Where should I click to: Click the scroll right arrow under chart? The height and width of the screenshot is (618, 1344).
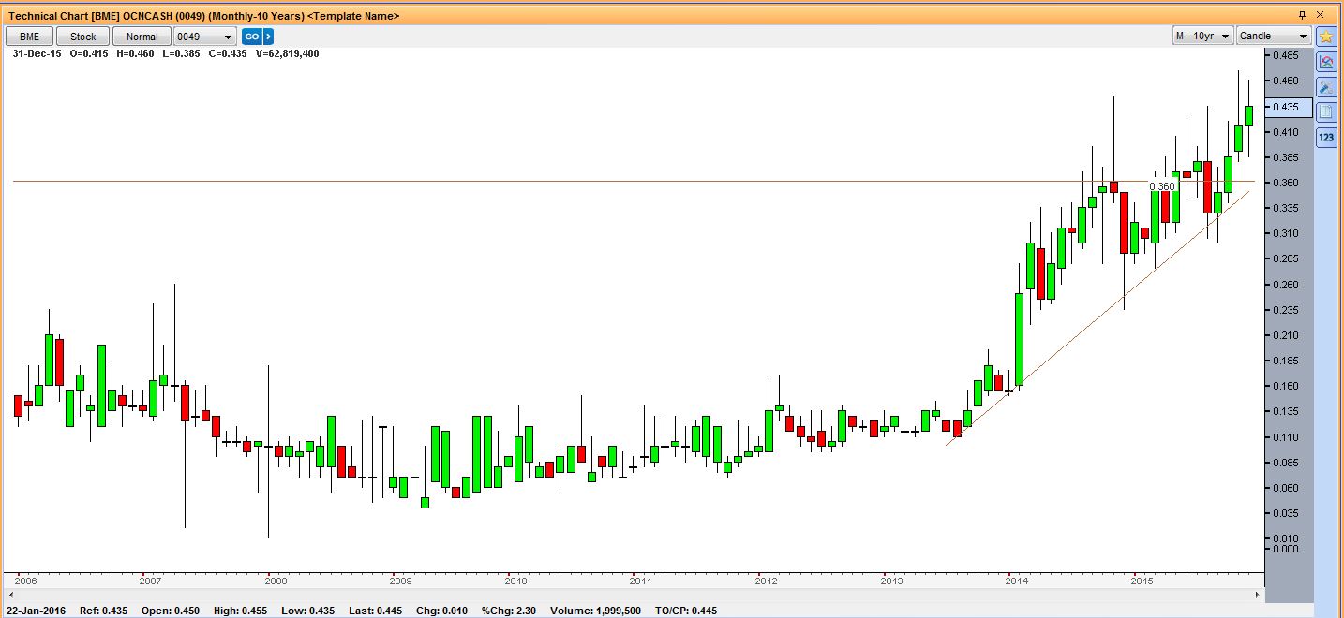tap(1256, 595)
